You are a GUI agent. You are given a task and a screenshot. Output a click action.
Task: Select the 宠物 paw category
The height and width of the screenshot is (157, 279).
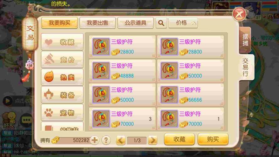(62, 112)
